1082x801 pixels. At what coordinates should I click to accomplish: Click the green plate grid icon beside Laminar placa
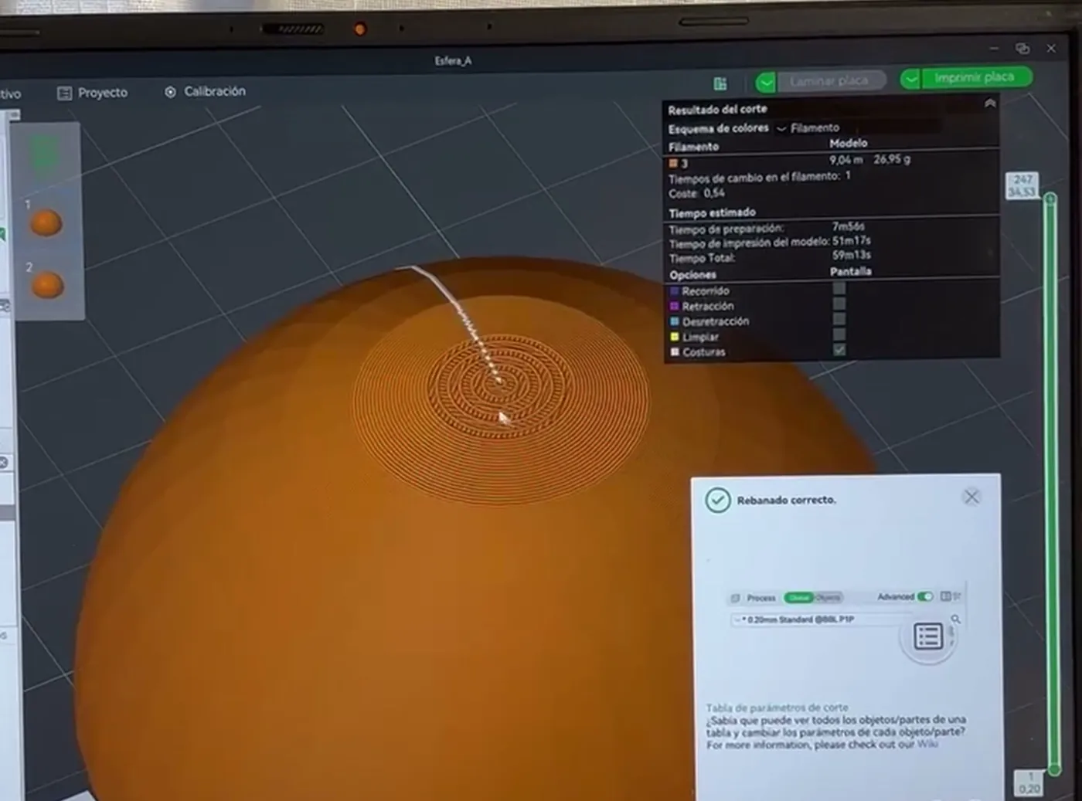(x=720, y=83)
